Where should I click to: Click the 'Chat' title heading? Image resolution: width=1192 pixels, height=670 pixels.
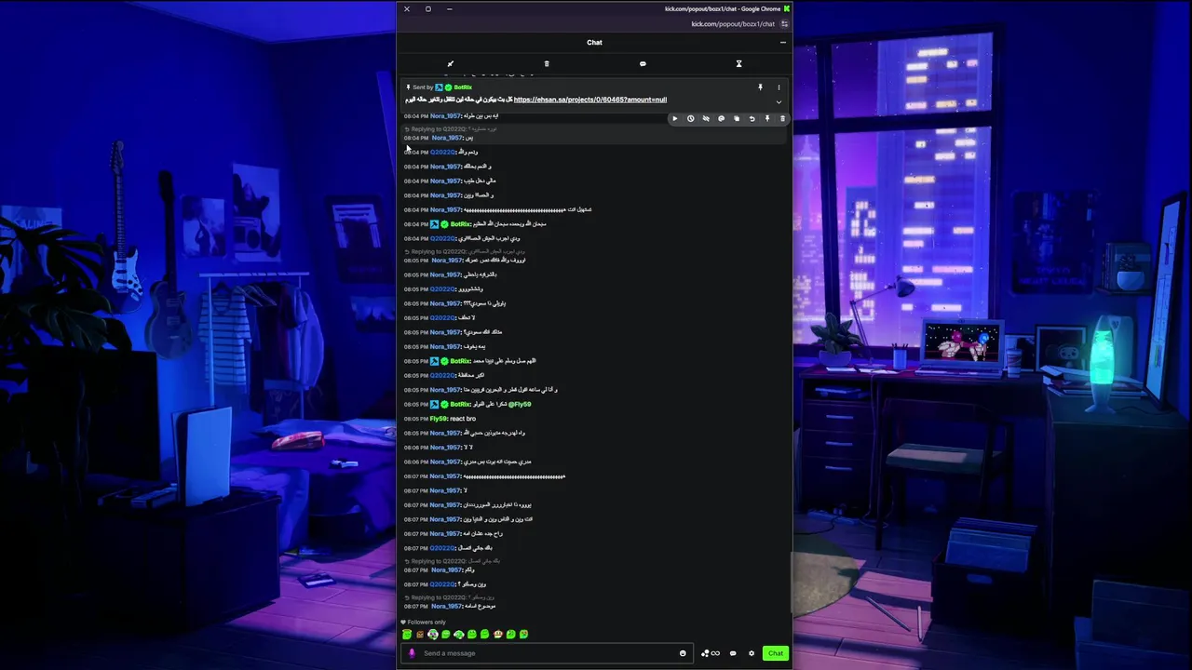click(594, 42)
